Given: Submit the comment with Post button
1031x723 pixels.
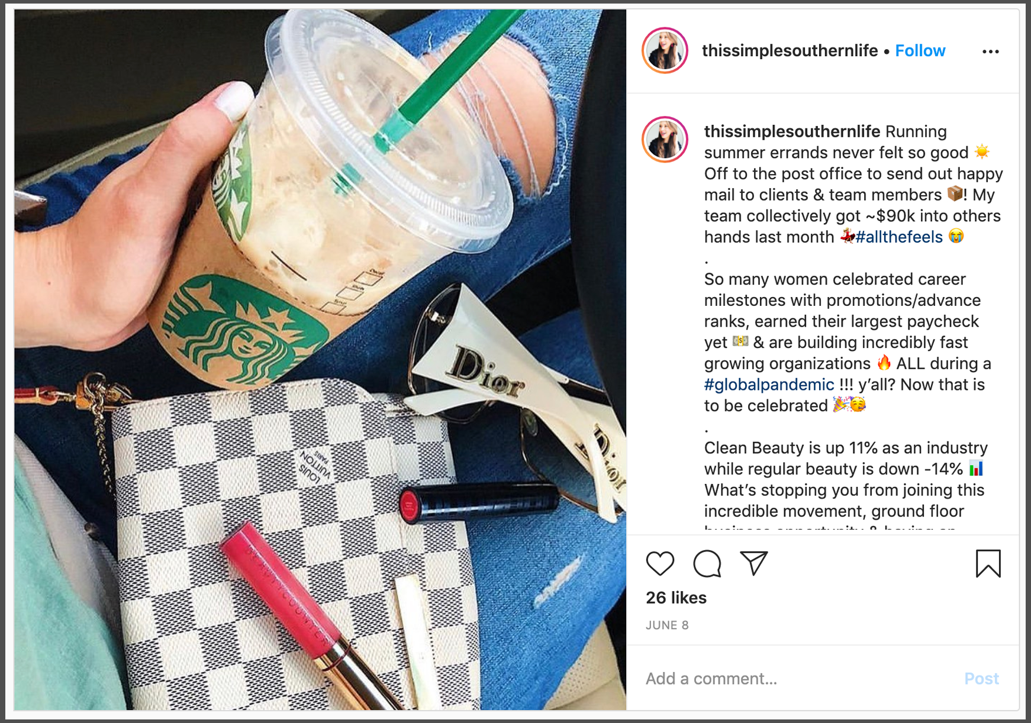Looking at the screenshot, I should [981, 679].
